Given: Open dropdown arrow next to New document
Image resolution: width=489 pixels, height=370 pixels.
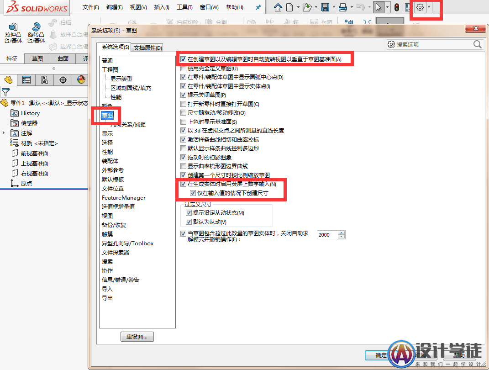Looking at the screenshot, I should coord(298,7).
